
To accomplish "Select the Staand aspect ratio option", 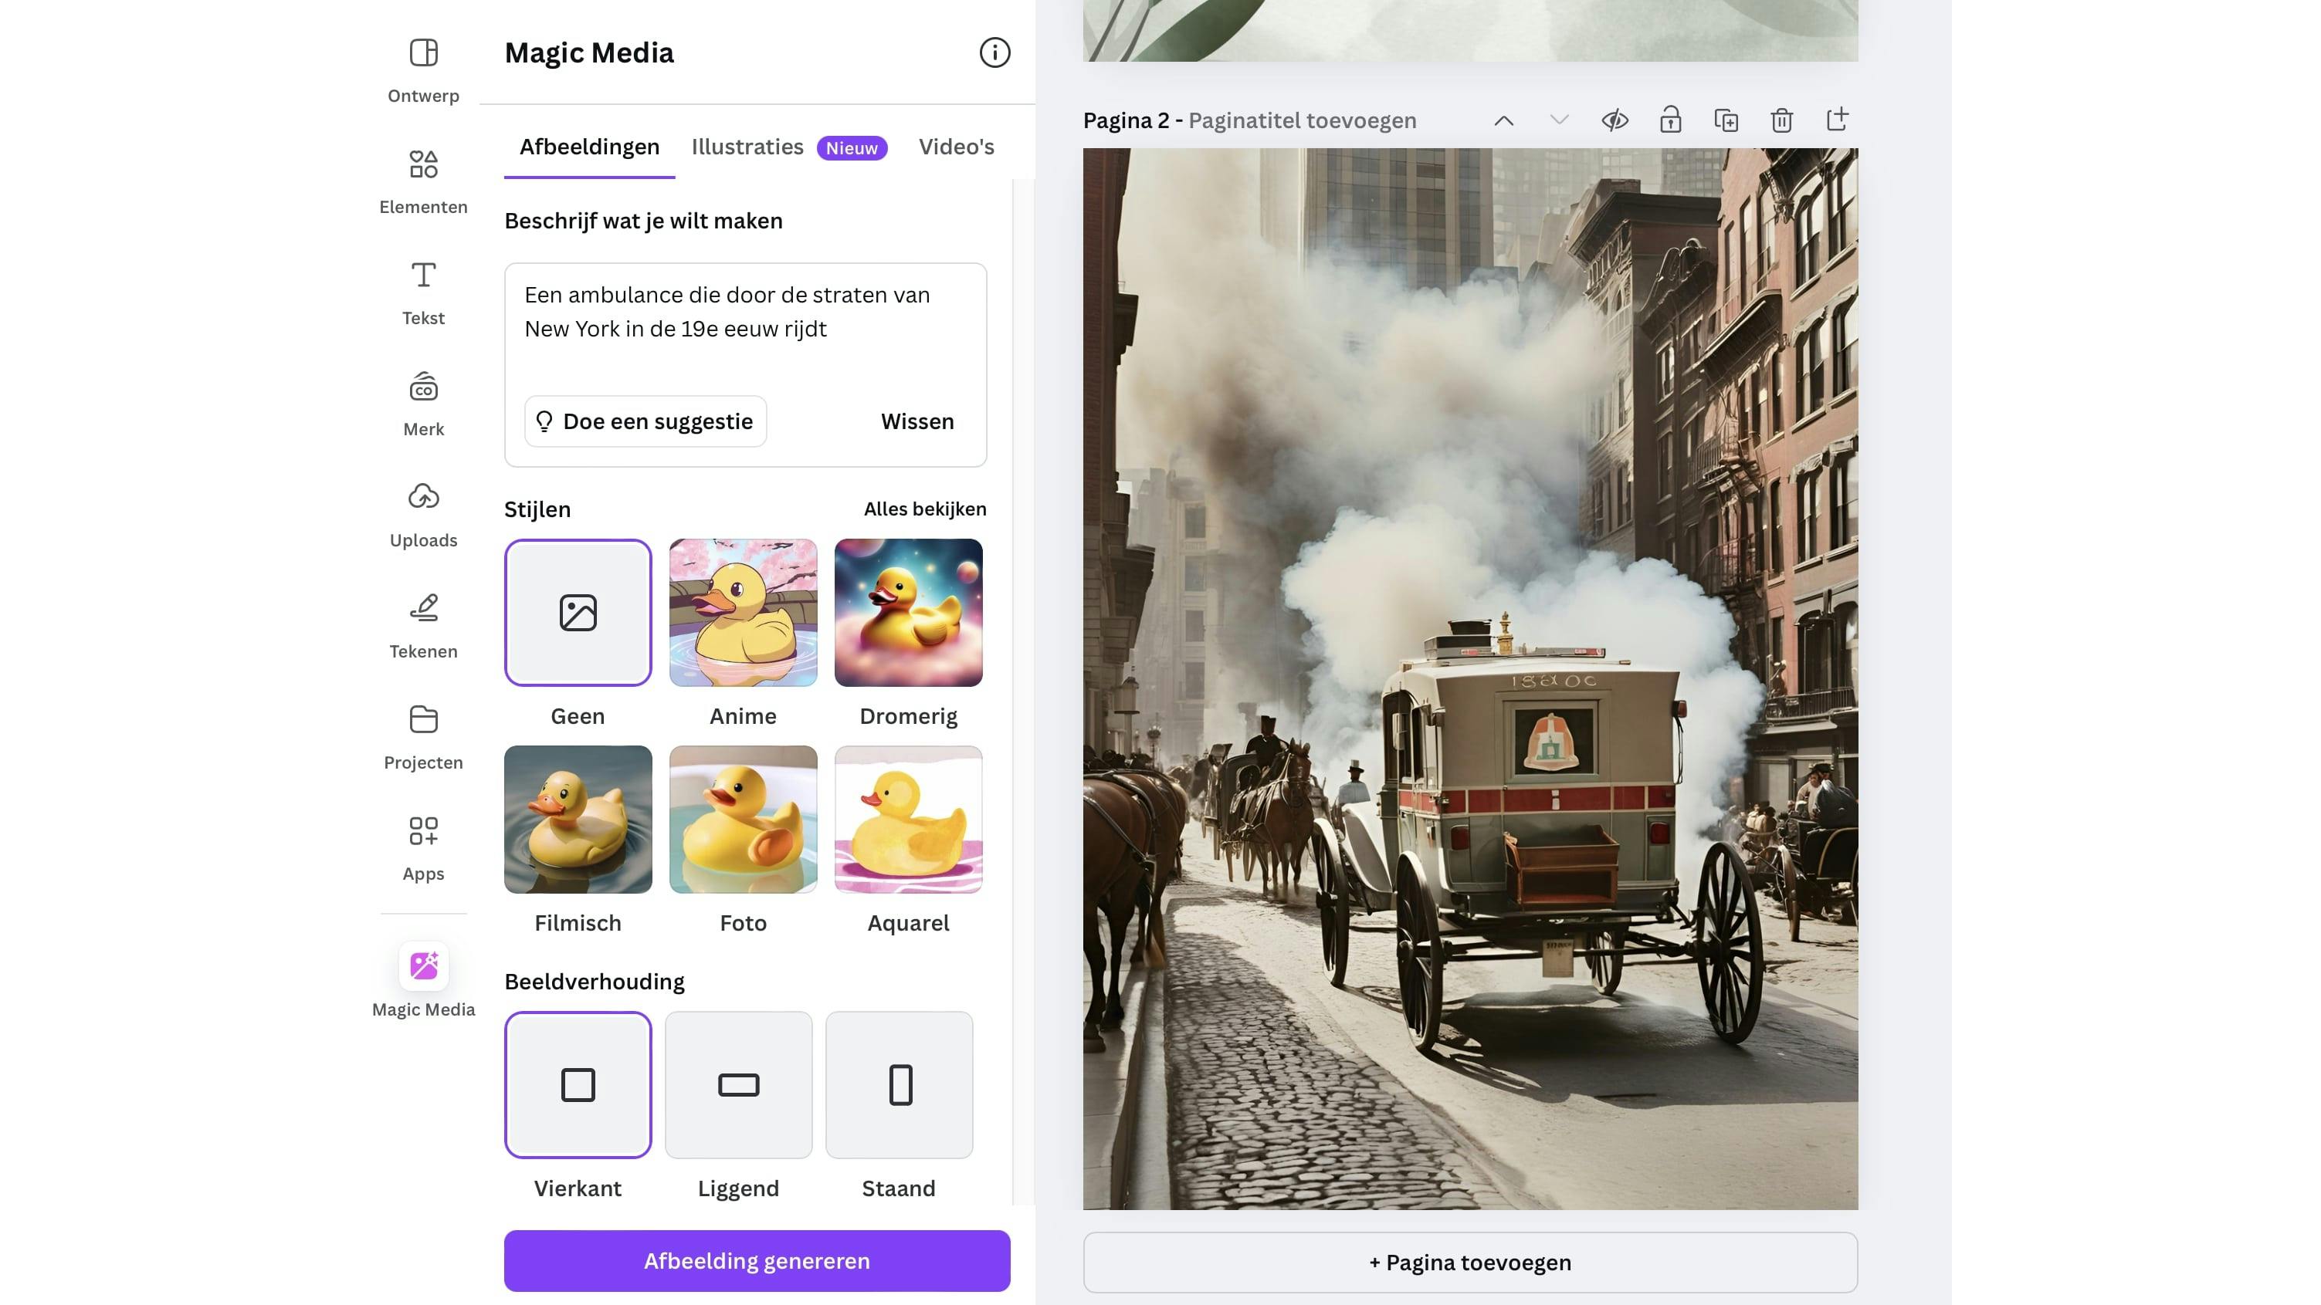I will tap(898, 1084).
